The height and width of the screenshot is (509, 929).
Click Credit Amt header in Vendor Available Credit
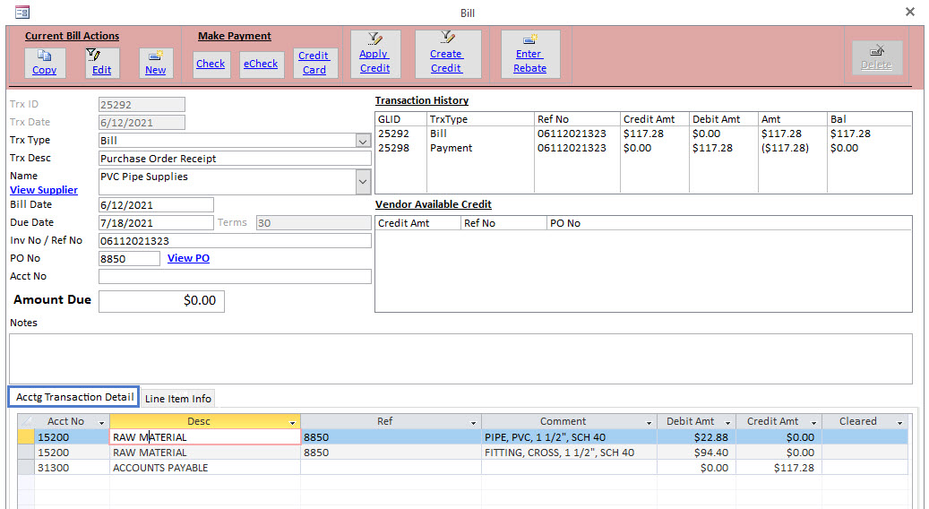pyautogui.click(x=403, y=223)
